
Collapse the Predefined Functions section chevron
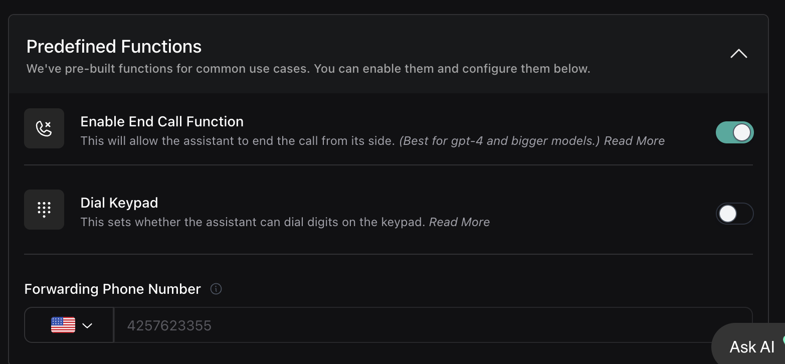coord(738,54)
